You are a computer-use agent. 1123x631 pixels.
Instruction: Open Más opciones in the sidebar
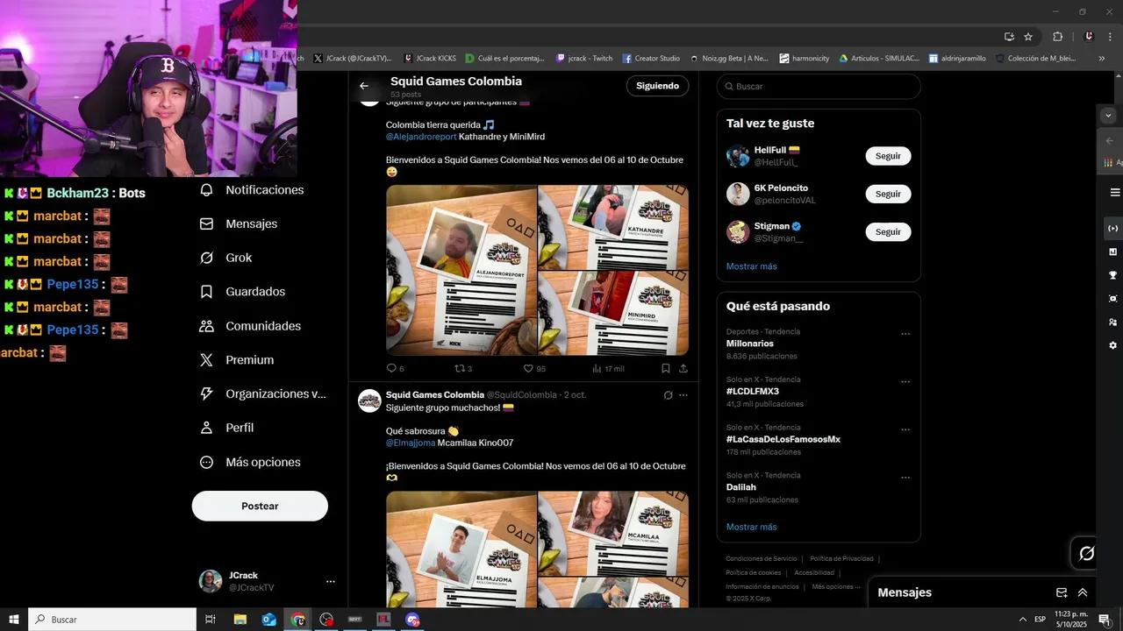[x=250, y=463]
